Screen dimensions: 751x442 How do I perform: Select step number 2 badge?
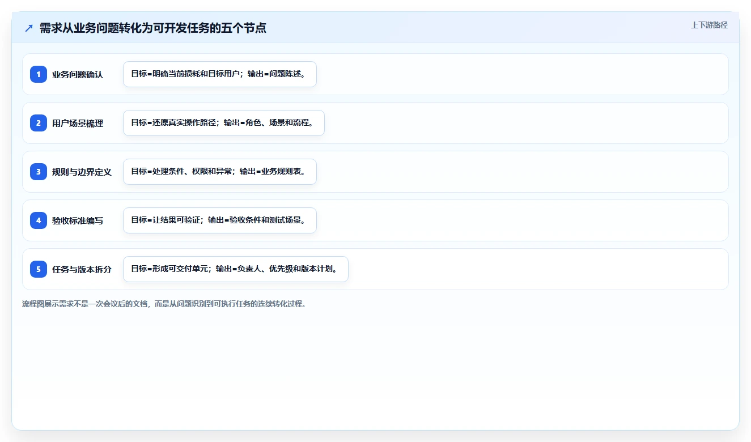(x=39, y=123)
